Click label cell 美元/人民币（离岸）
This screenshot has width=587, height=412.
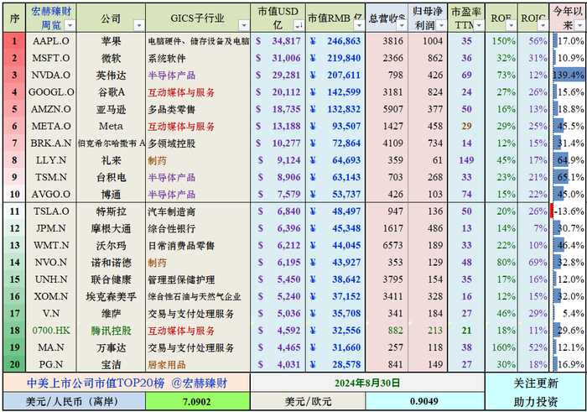point(74,402)
